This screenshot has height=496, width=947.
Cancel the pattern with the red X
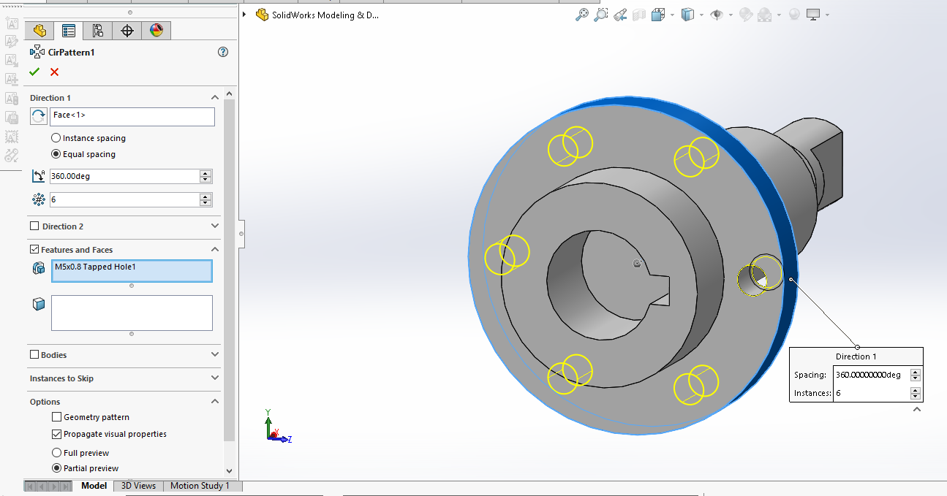(x=54, y=72)
